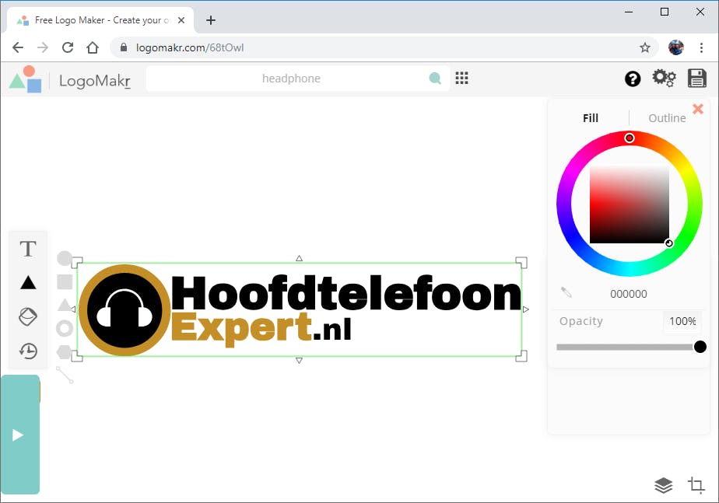
Task: Open the help question mark
Action: click(x=633, y=79)
